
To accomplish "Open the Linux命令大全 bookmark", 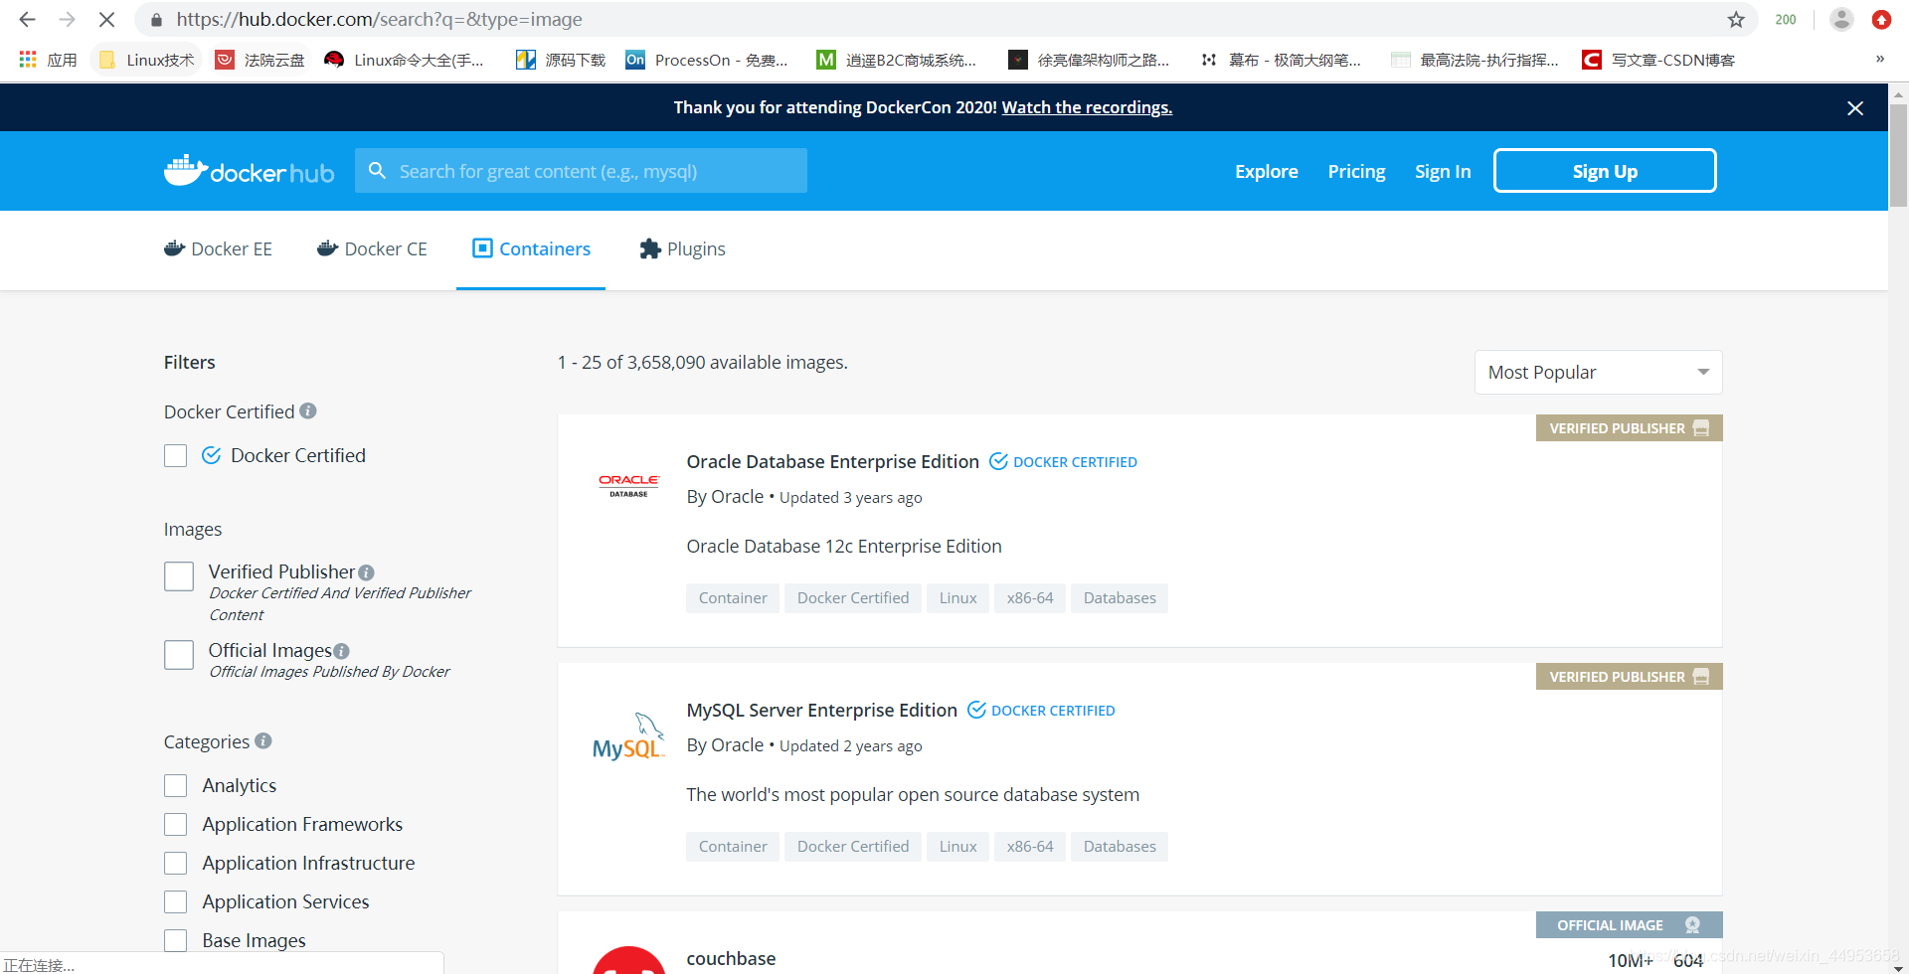I will pyautogui.click(x=404, y=60).
